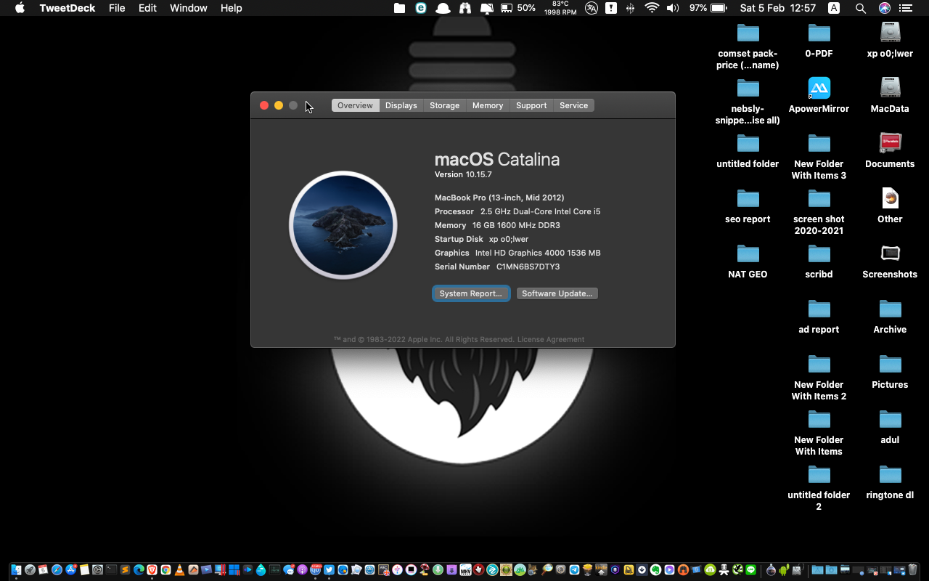Viewport: 929px width, 581px height.
Task: Click the macOS Catalina artwork circle
Action: 343,225
